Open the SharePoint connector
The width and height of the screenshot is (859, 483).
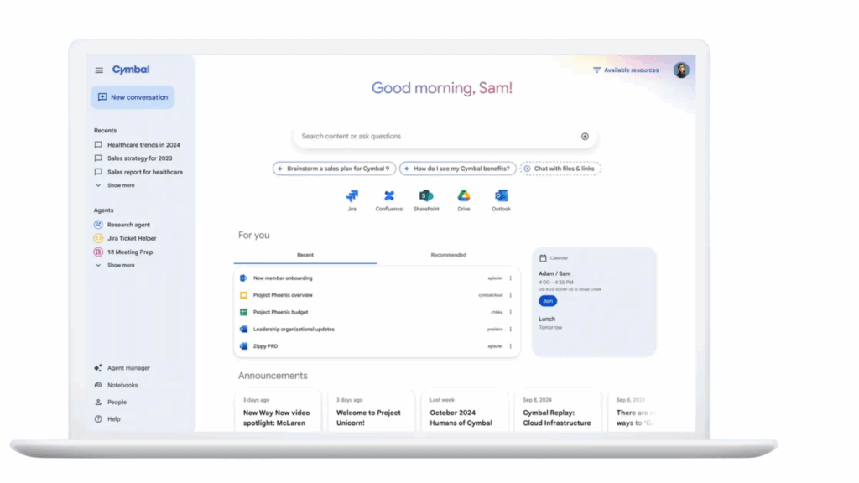tap(426, 200)
